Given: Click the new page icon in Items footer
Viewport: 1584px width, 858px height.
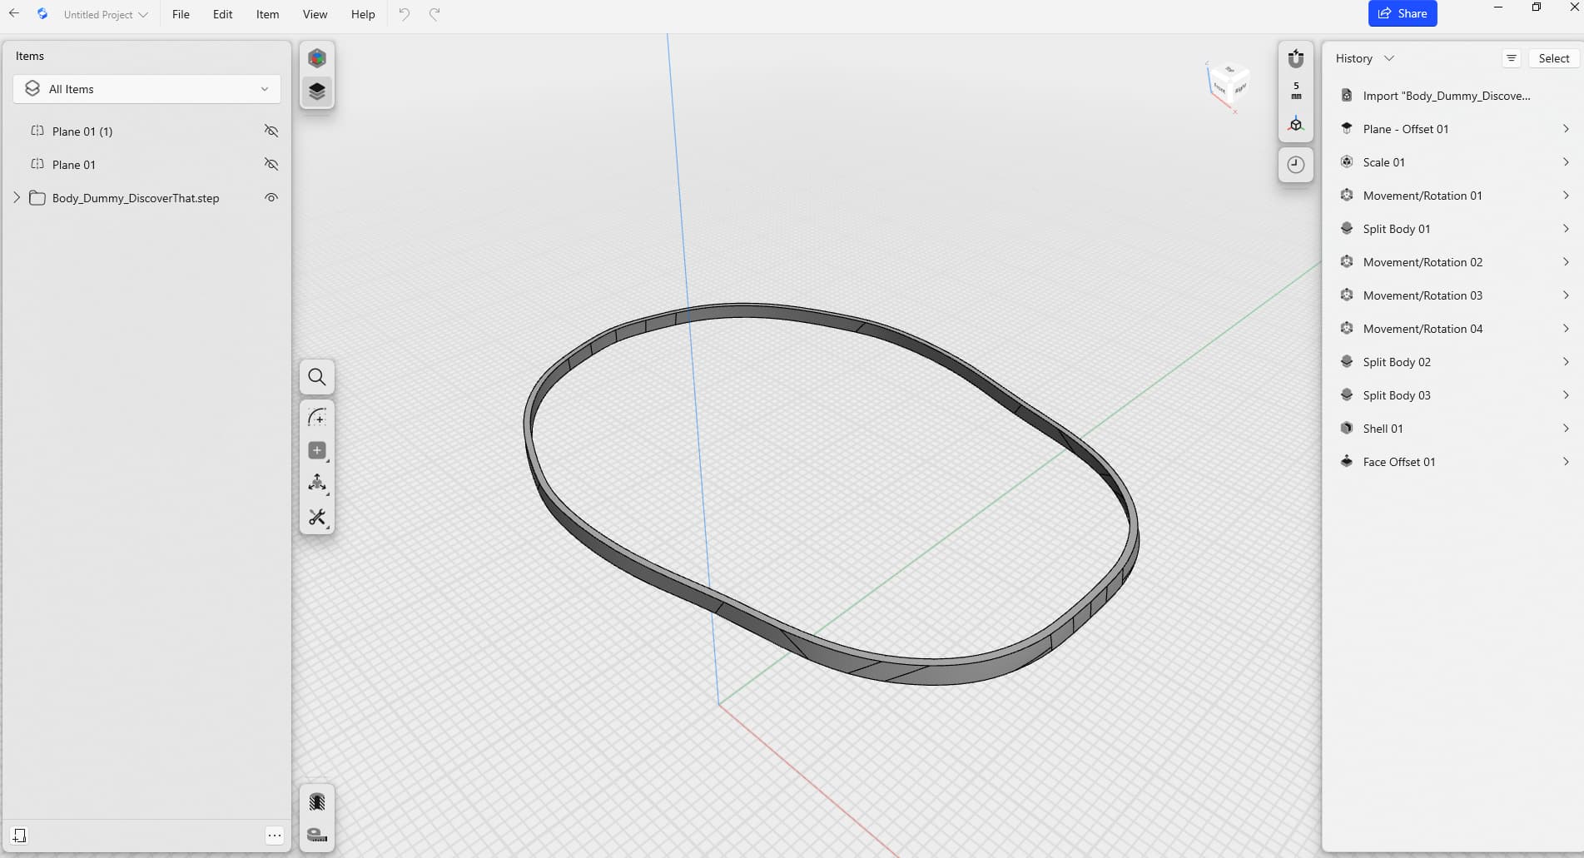Looking at the screenshot, I should (x=19, y=835).
